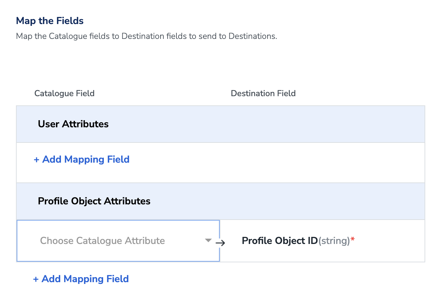The height and width of the screenshot is (297, 438).
Task: Click the red required asterisk icon
Action: pyautogui.click(x=353, y=240)
